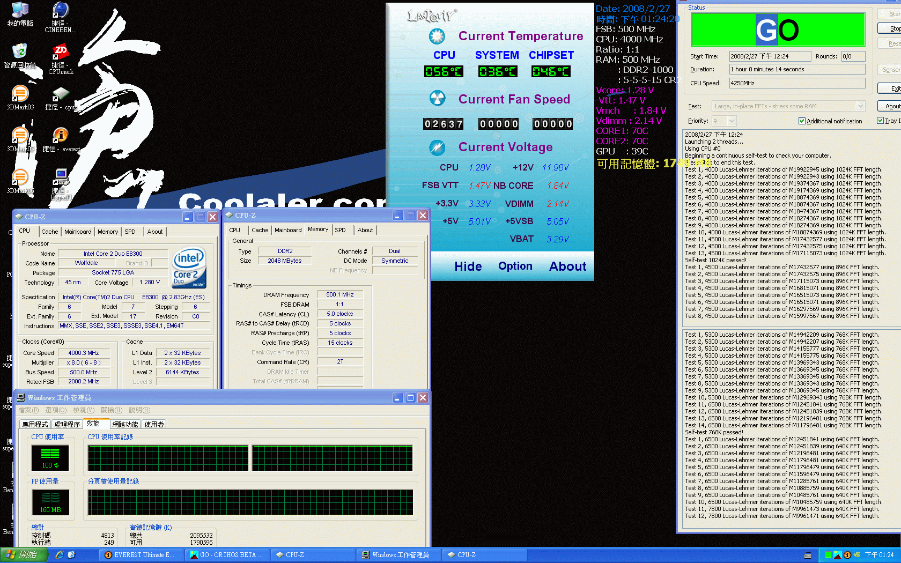The height and width of the screenshot is (563, 901).
Task: Click the Start Time field in ORTHOS
Action: (x=770, y=56)
